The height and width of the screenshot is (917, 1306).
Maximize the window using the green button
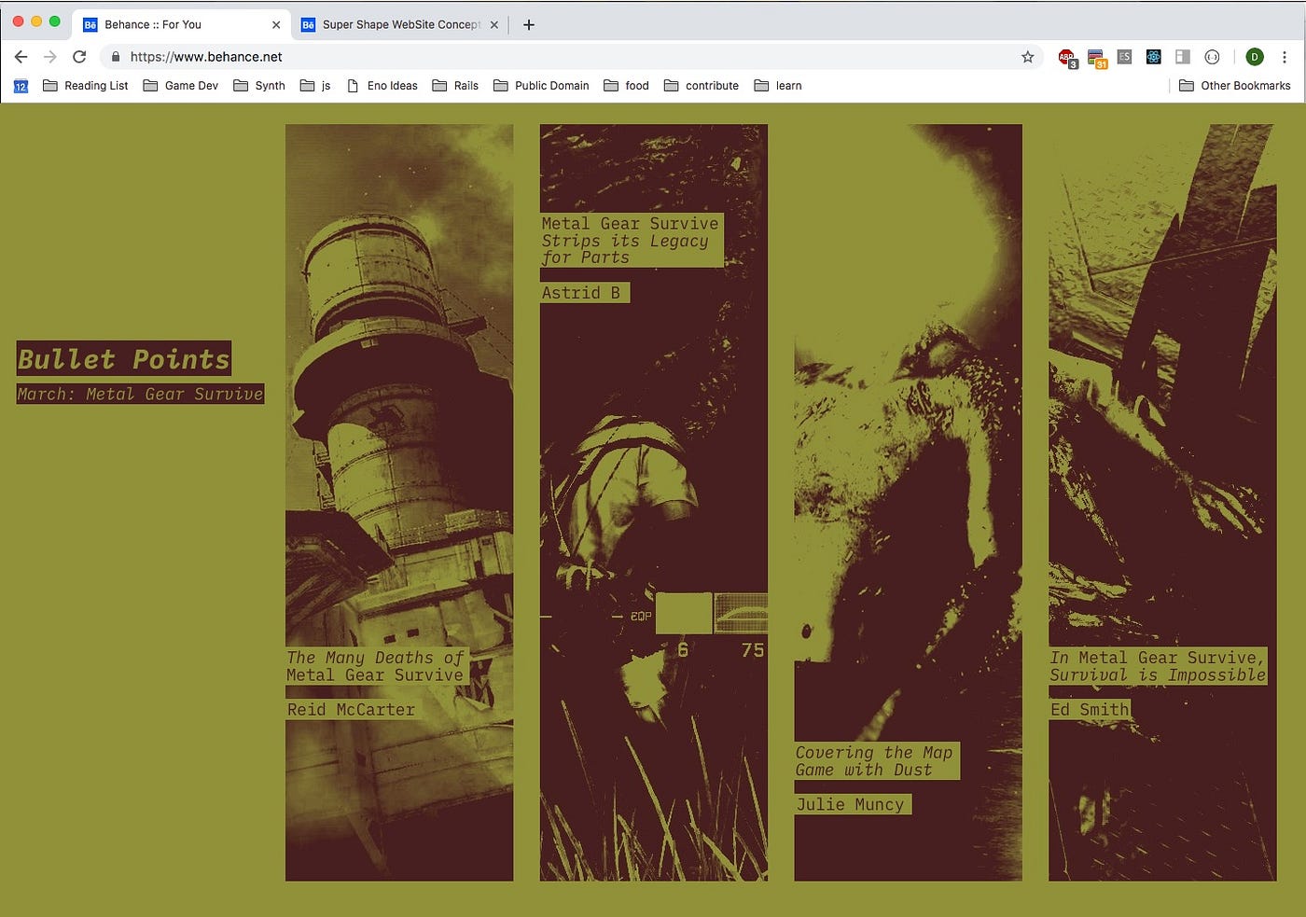(x=55, y=21)
